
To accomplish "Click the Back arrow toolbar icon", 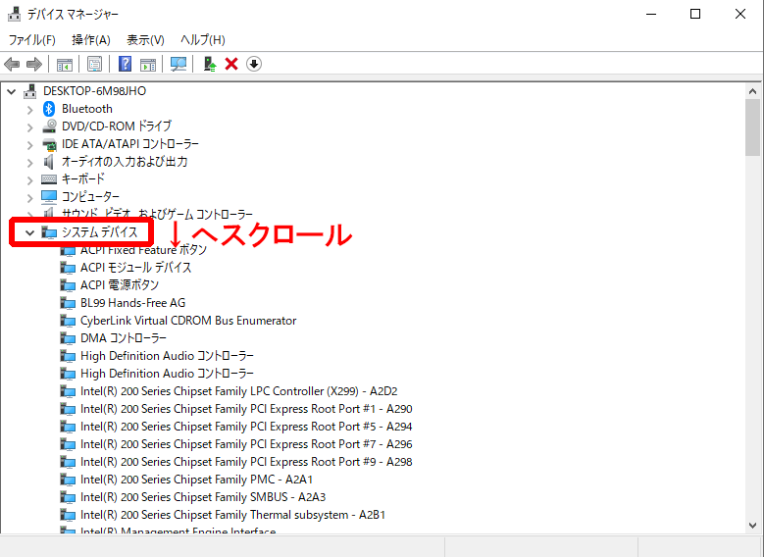I will pos(12,64).
